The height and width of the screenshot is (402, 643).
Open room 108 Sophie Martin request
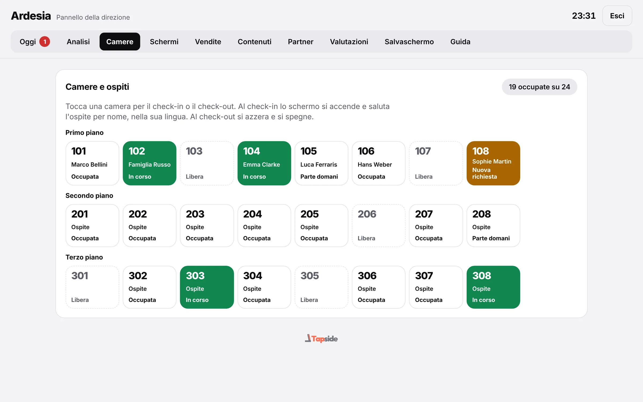(x=493, y=163)
